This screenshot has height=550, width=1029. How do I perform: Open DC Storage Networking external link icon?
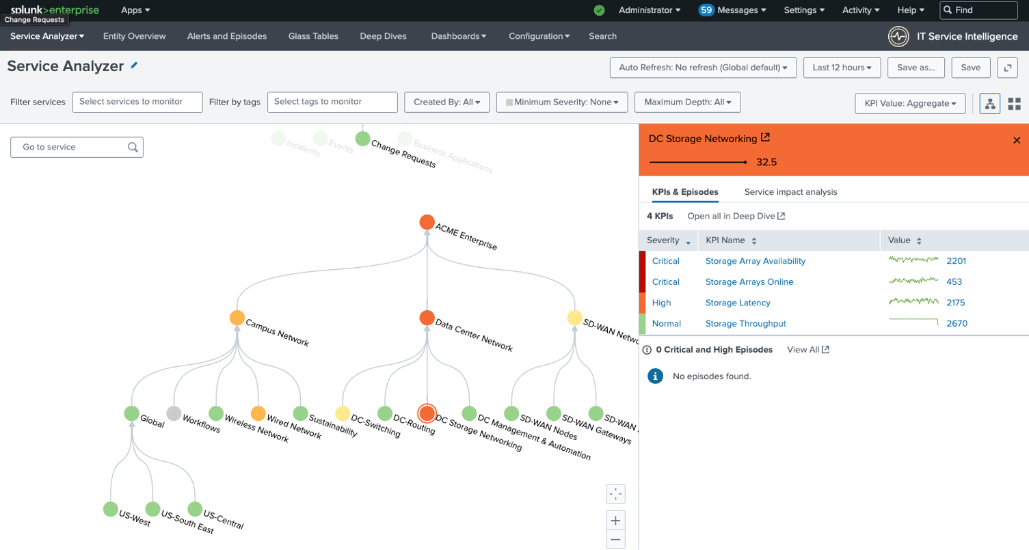(x=765, y=137)
